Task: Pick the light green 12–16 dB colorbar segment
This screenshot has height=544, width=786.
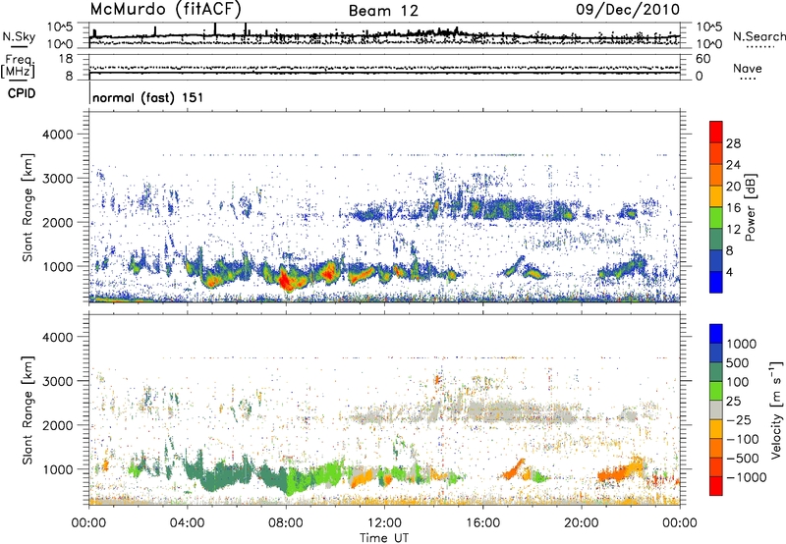Action: coord(716,218)
